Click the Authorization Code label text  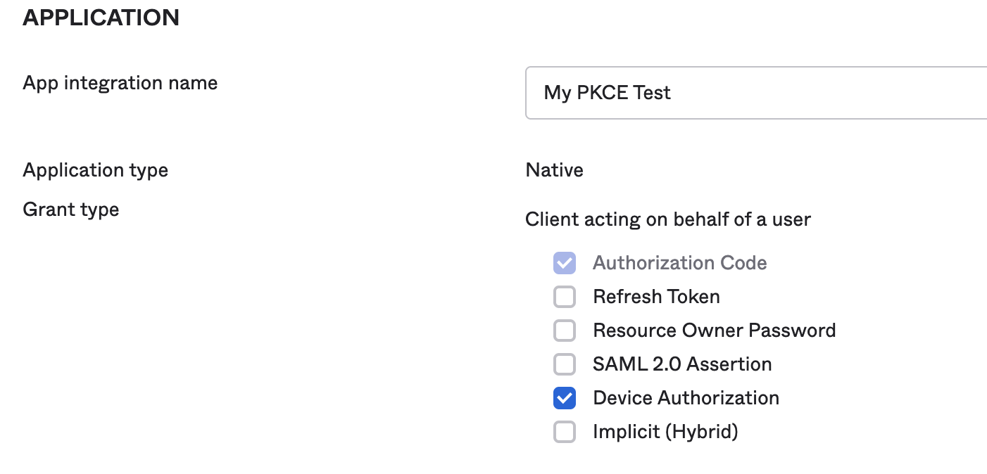pyautogui.click(x=679, y=263)
